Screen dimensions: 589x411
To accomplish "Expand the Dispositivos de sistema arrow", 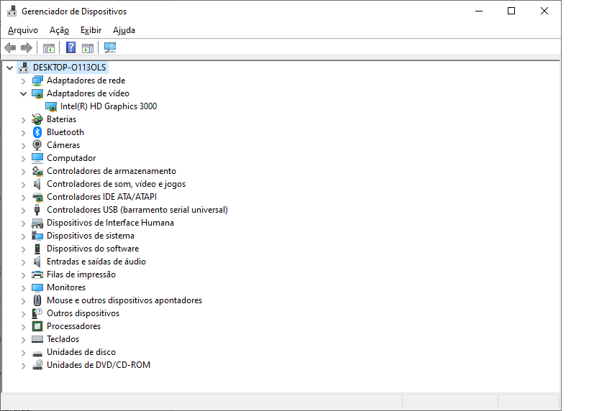I will point(23,236).
